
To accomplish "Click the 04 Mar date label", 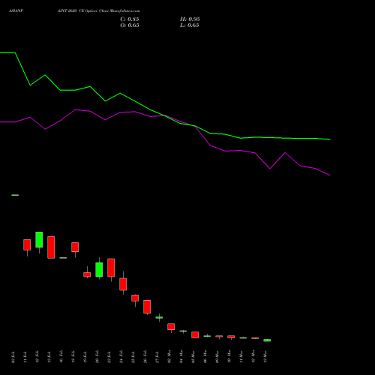I will 181,357.
